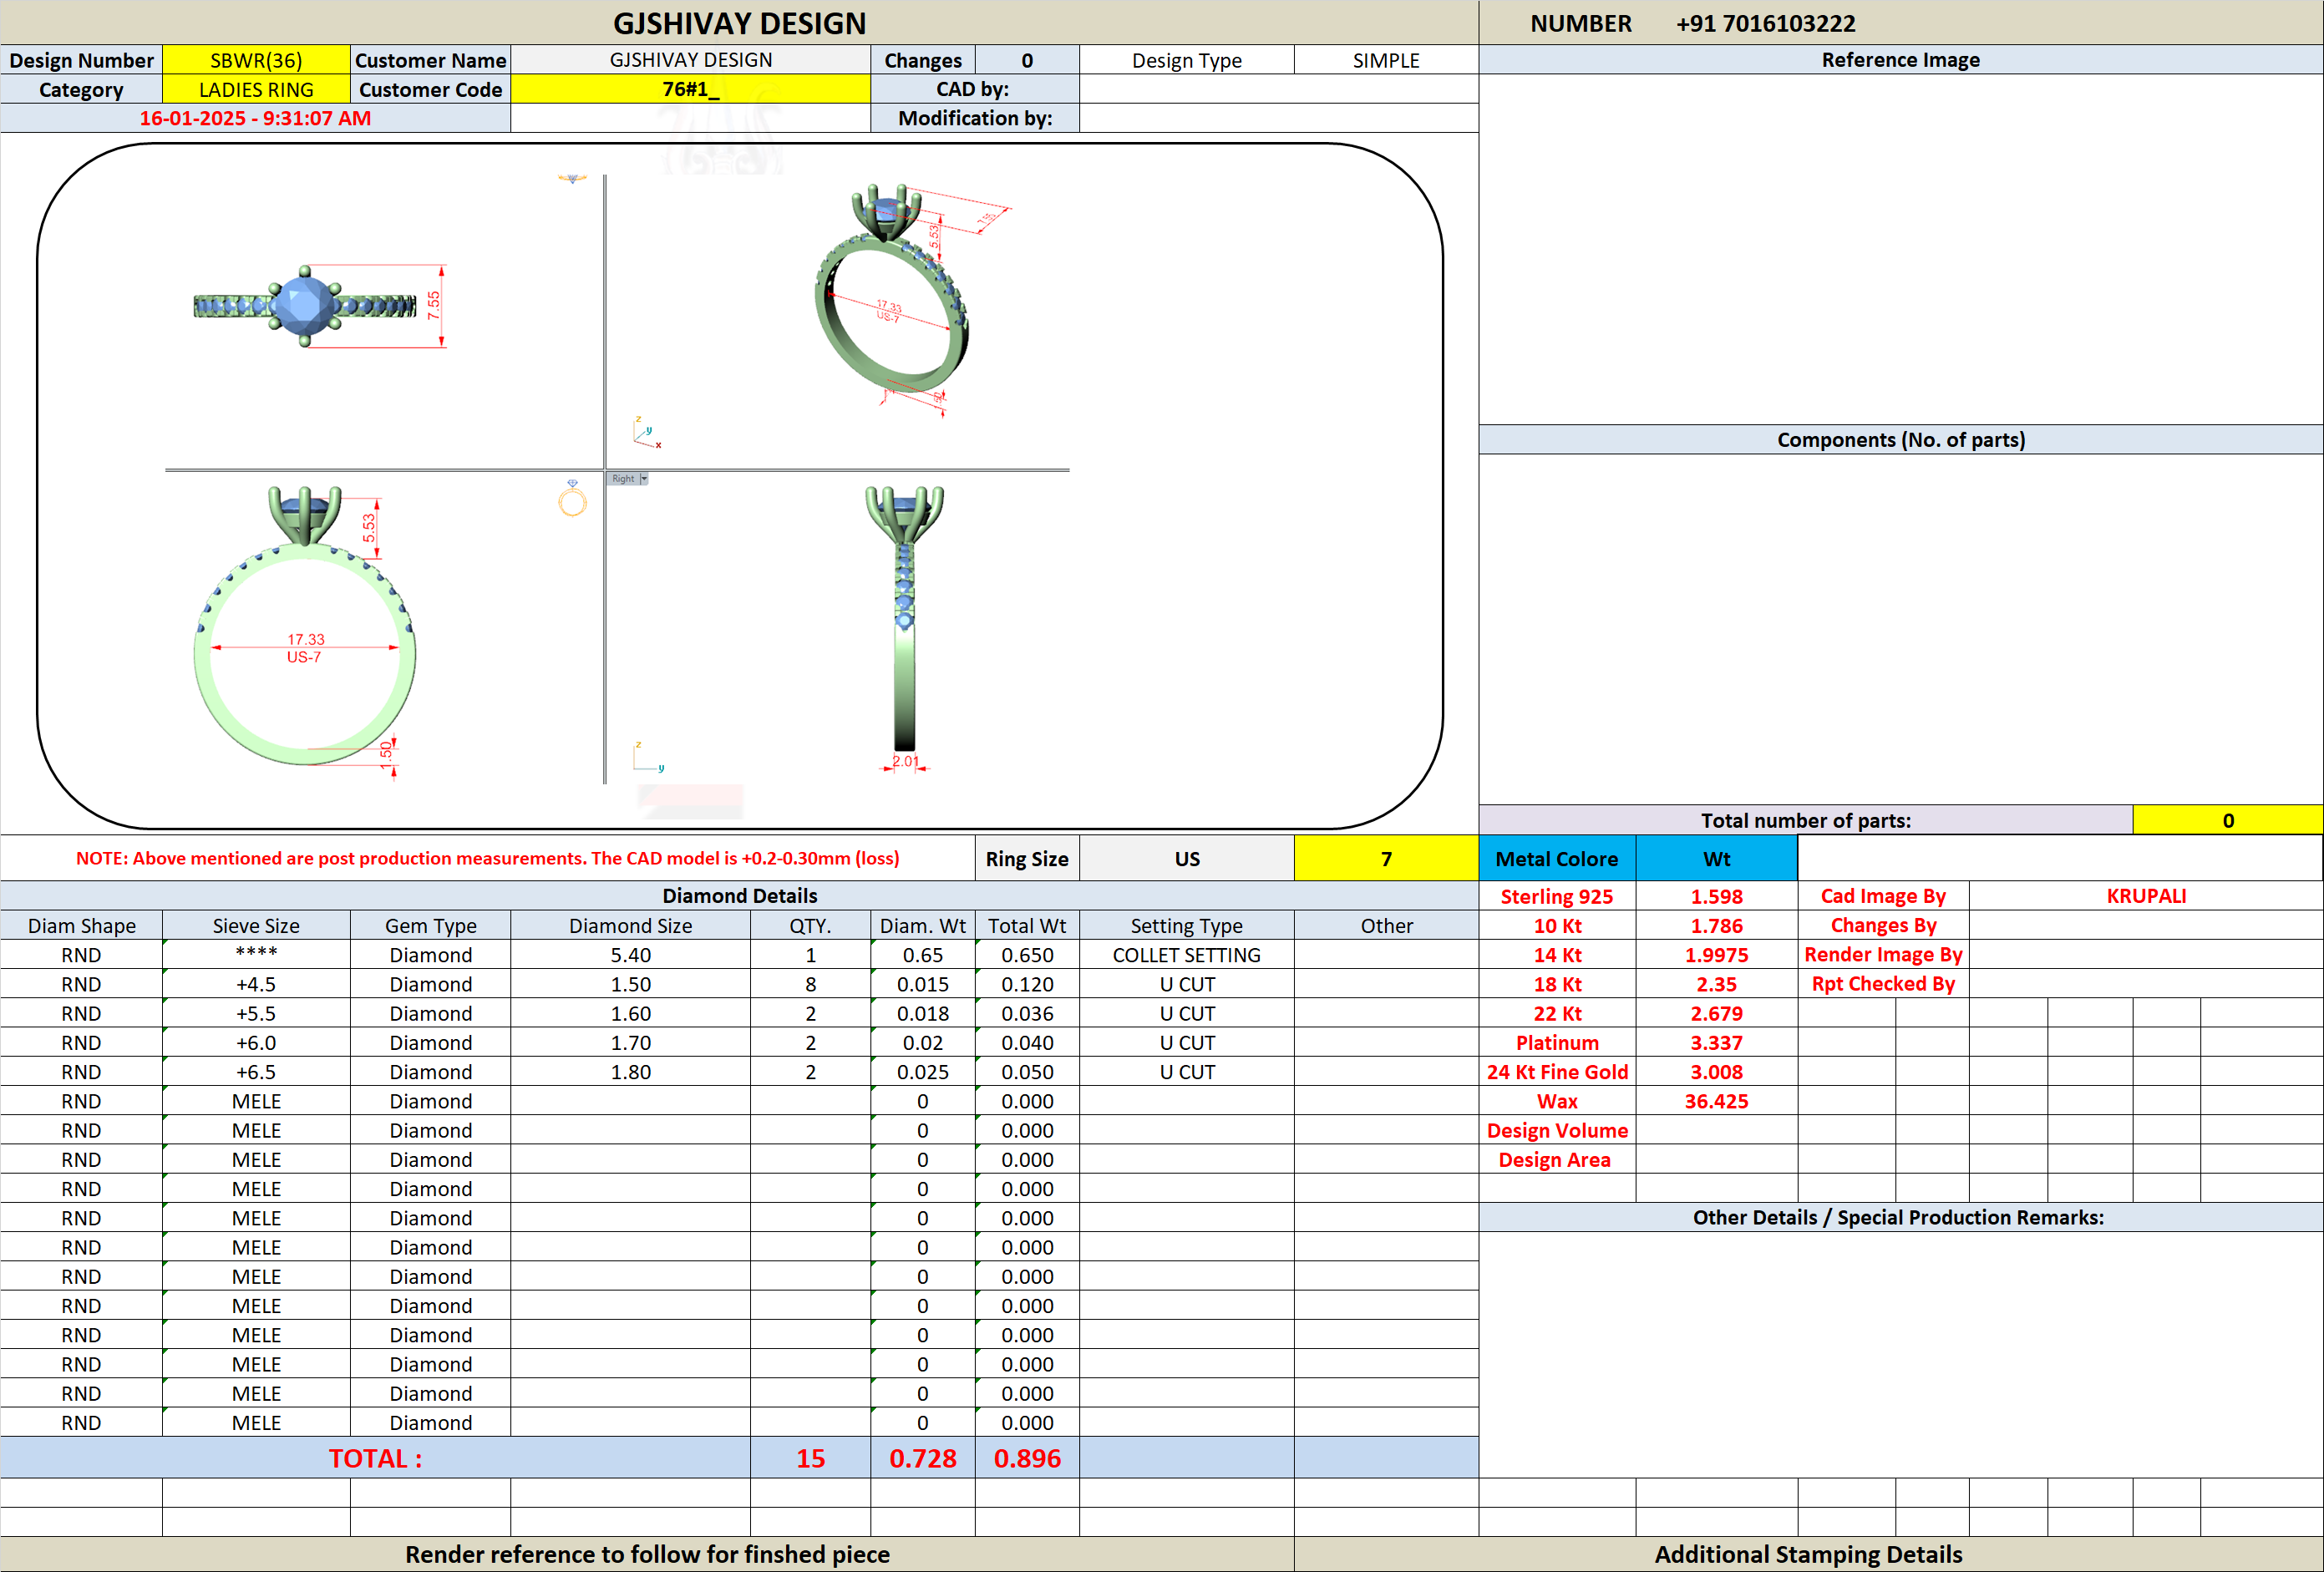Screen dimensions: 2324x1572
Task: Click the Modification by: label
Action: point(975,118)
